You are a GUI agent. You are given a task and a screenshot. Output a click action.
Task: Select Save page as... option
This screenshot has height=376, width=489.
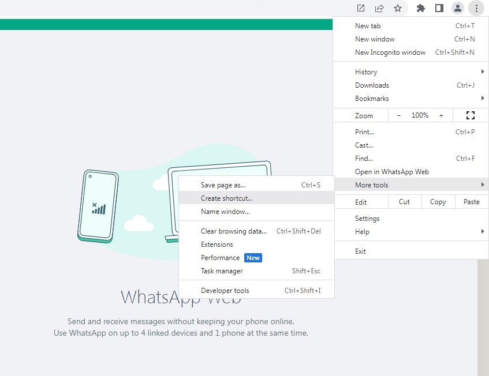256,185
